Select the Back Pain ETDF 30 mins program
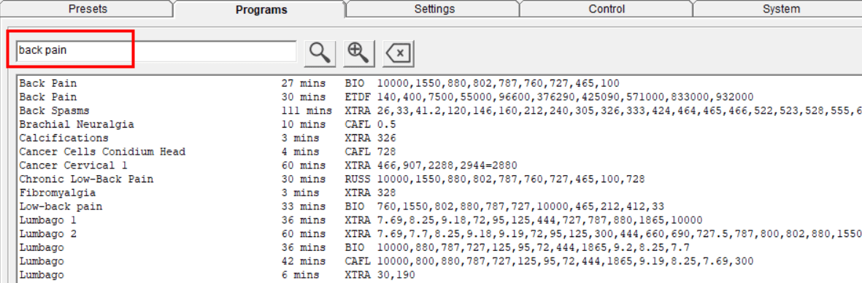 (x=439, y=97)
